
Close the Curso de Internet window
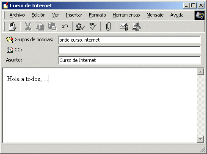click(201, 6)
